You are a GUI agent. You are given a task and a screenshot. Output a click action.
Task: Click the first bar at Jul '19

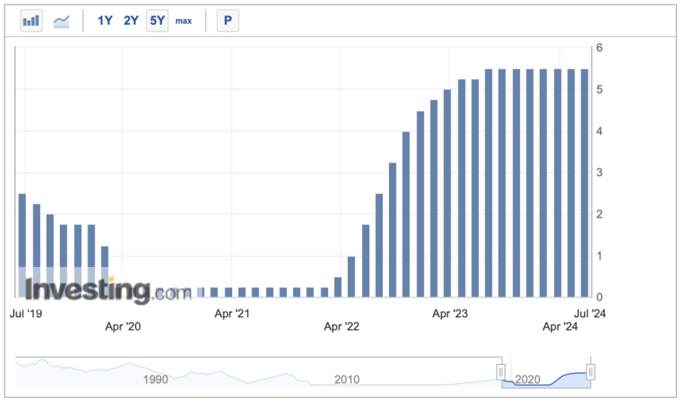coord(22,246)
